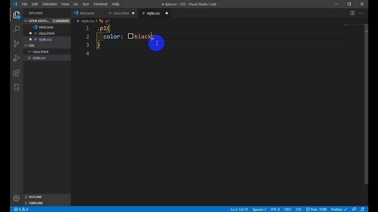Click the unsaved dot on style.css tab

coord(167,13)
